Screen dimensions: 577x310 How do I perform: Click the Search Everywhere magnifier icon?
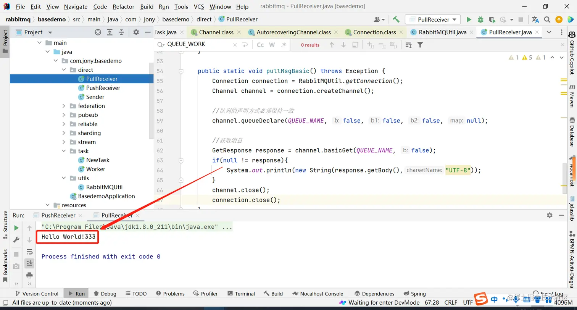coord(547,19)
